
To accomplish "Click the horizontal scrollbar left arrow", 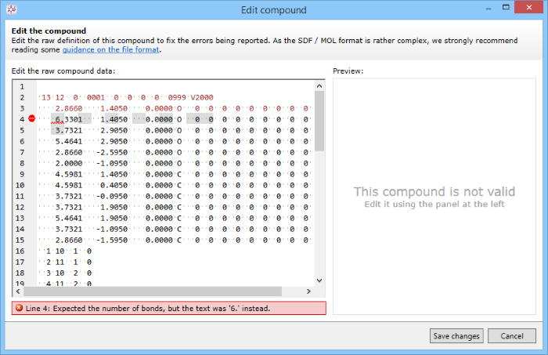I will tap(18, 291).
